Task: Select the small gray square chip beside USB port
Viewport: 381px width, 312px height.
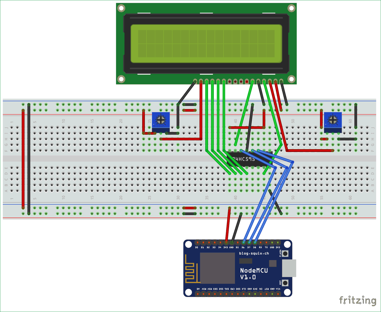Action: 273,263
